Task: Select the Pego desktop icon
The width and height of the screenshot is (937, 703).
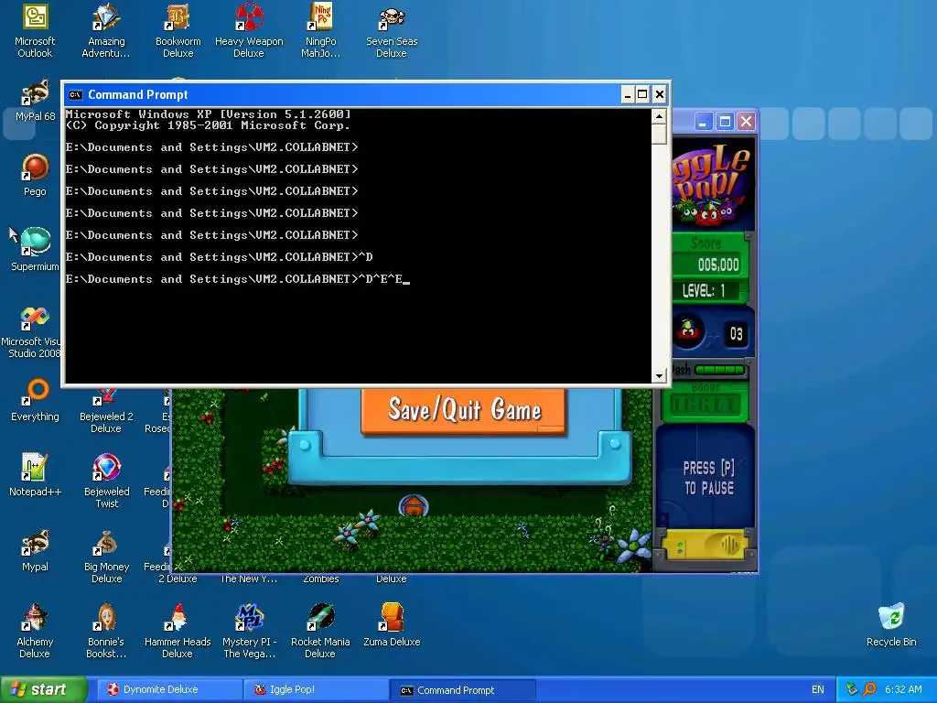Action: [35, 175]
